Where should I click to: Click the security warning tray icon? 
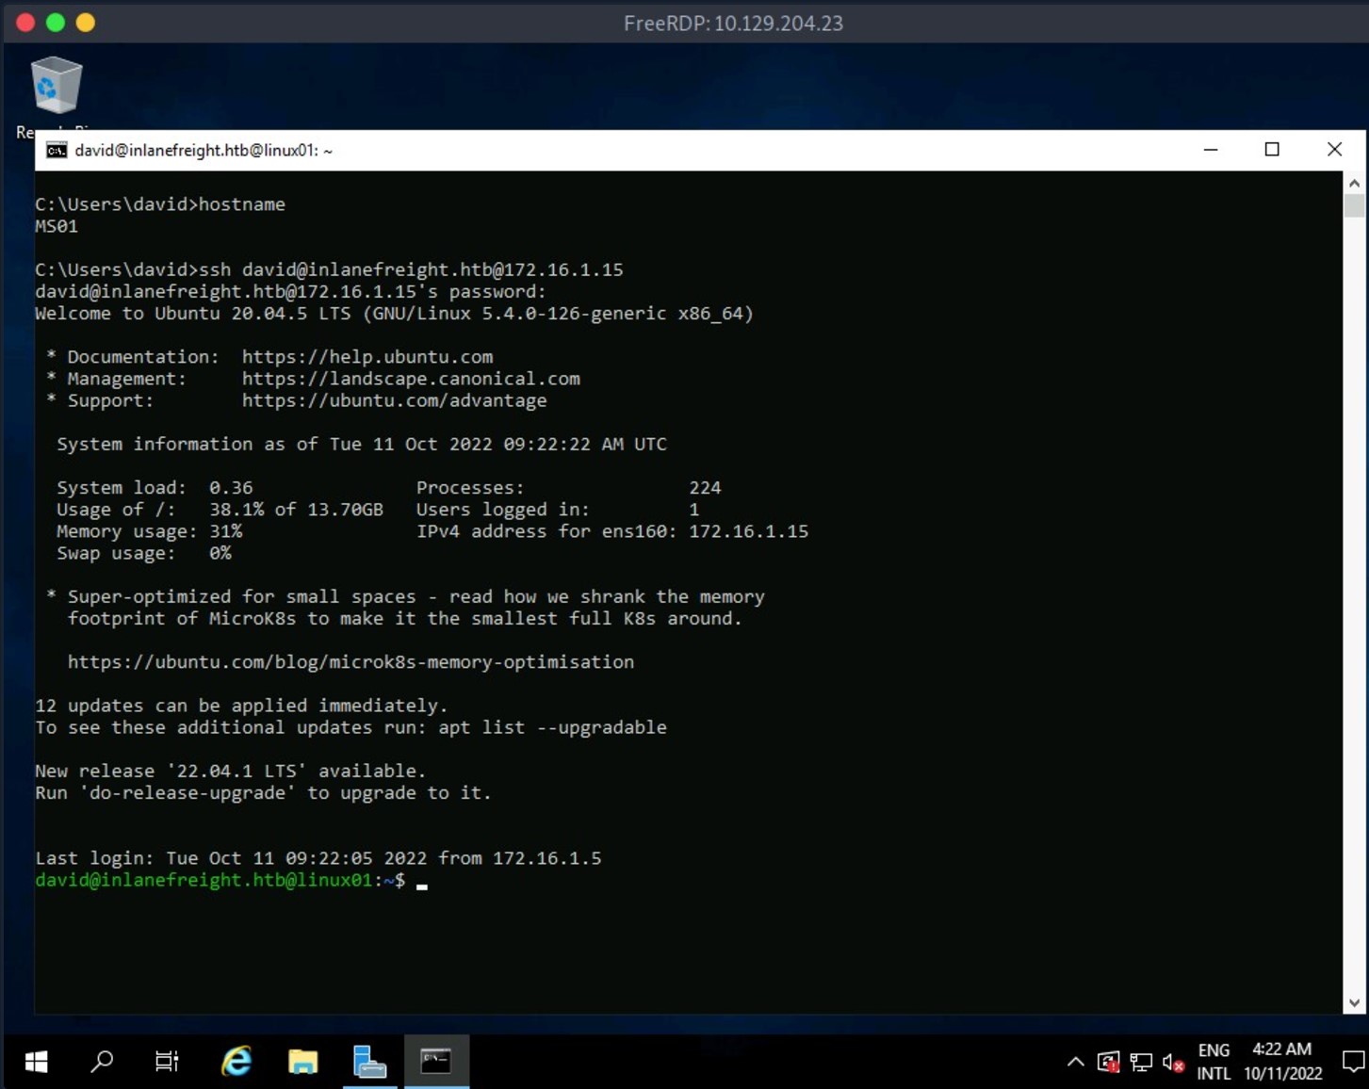point(1108,1063)
